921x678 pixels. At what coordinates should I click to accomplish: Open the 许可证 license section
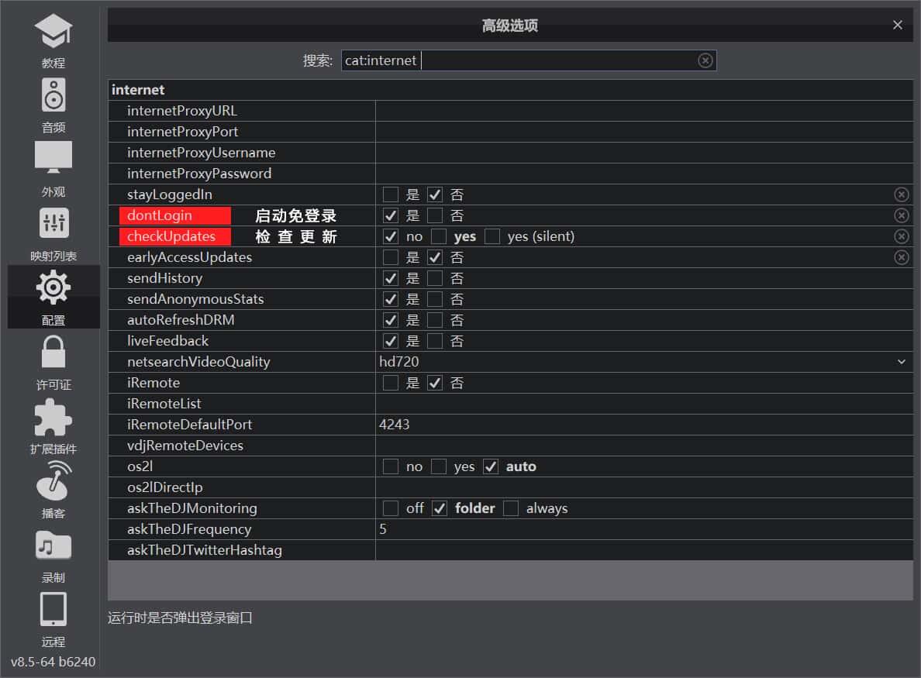pyautogui.click(x=53, y=362)
